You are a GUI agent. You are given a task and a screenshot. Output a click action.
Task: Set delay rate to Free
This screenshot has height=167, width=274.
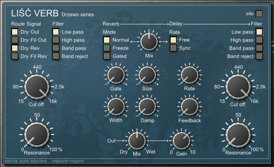[x=173, y=40]
